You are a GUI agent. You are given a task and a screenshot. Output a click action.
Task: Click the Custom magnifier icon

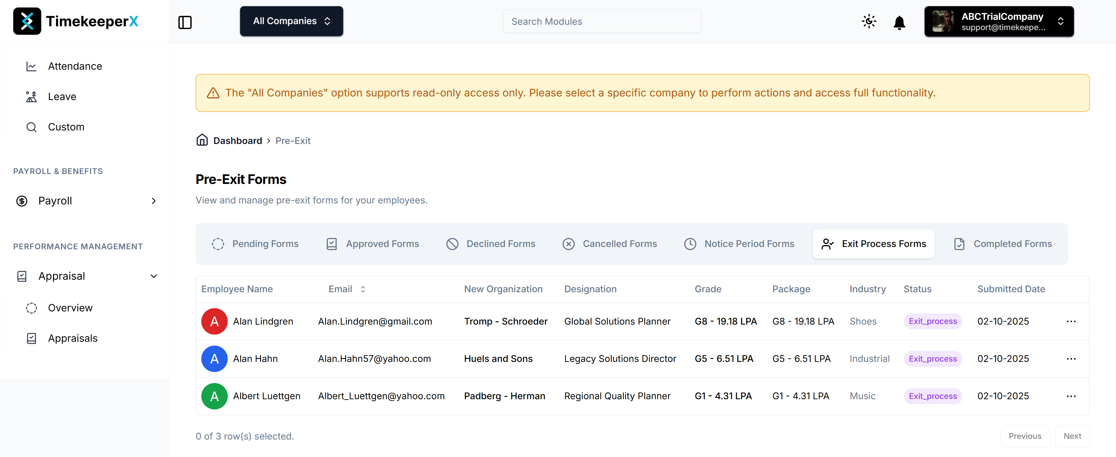point(31,127)
